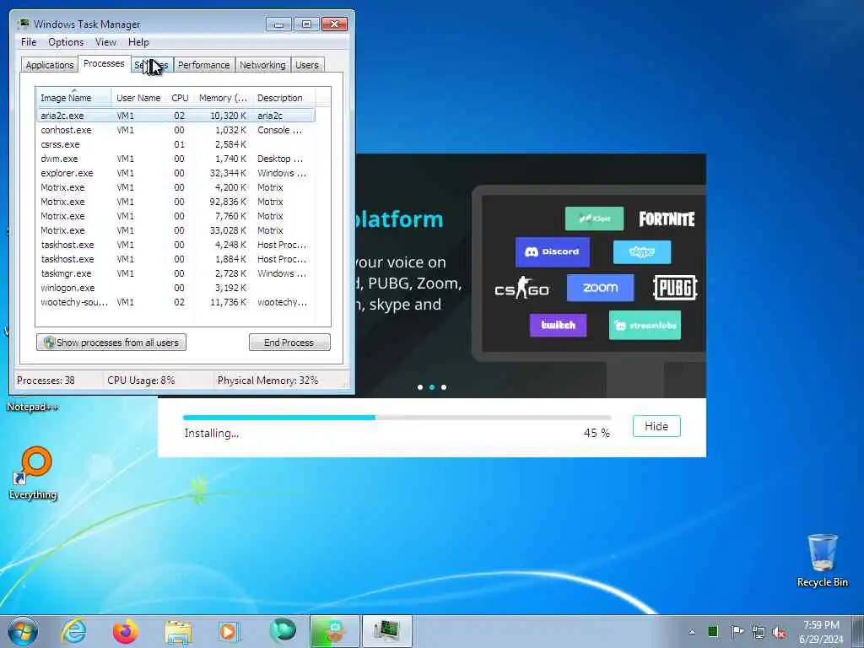Click the FORTNITE logo in installer

pos(667,219)
